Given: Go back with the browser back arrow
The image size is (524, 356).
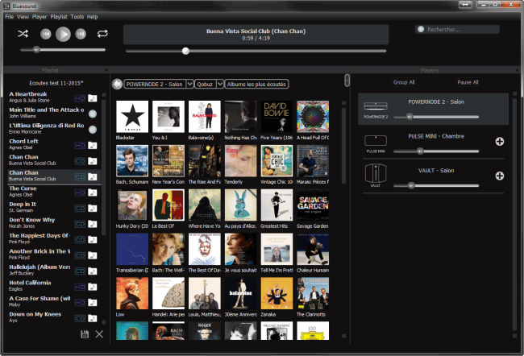Looking at the screenshot, I should (x=118, y=84).
